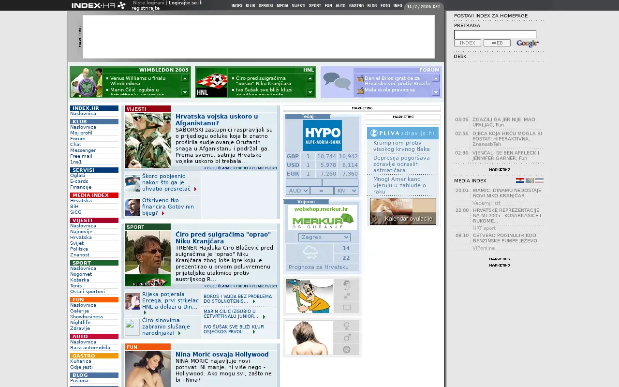Open the GASTRO menu in top navigation
The width and height of the screenshot is (619, 387).
tap(356, 6)
